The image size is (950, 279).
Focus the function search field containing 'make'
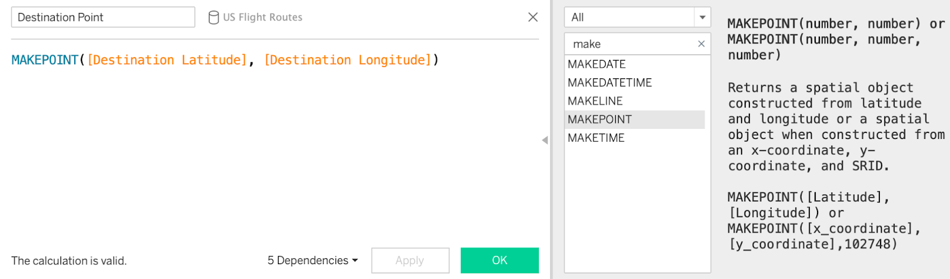(632, 44)
